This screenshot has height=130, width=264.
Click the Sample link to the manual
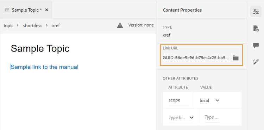45,67
